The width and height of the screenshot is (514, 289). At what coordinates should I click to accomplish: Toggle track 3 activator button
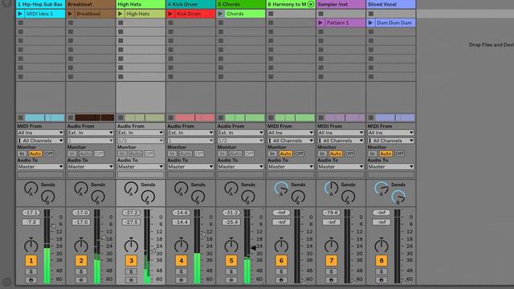131,261
